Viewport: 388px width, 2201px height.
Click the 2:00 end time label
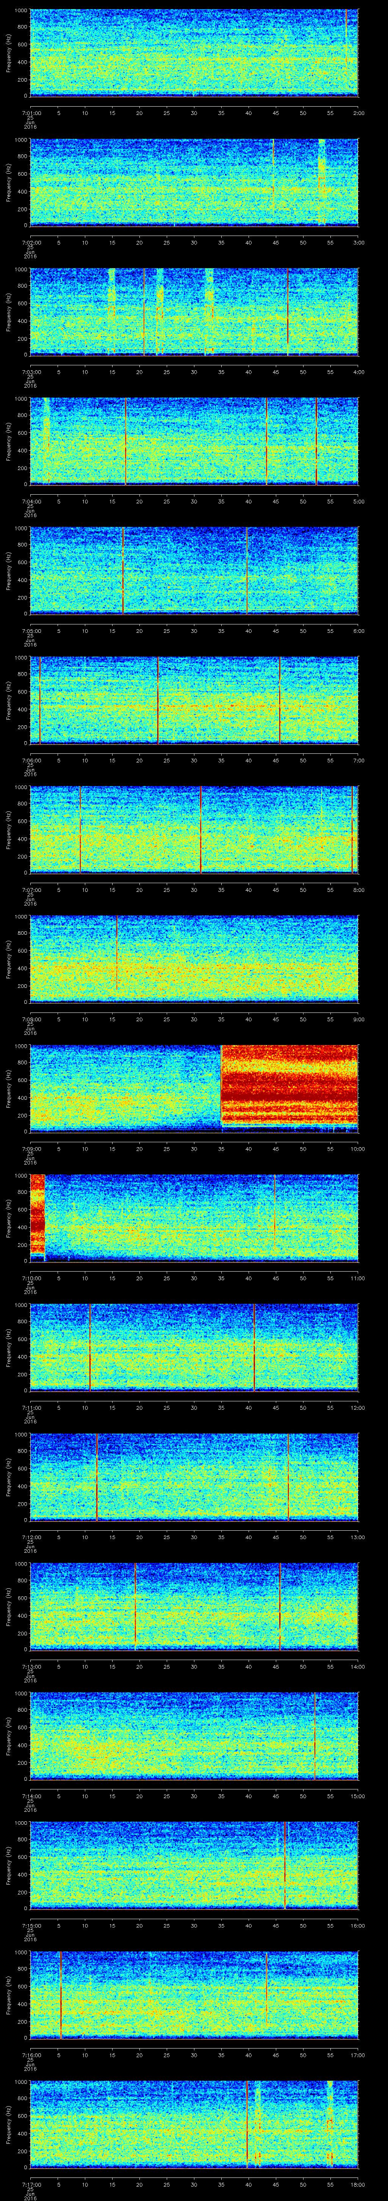358,112
